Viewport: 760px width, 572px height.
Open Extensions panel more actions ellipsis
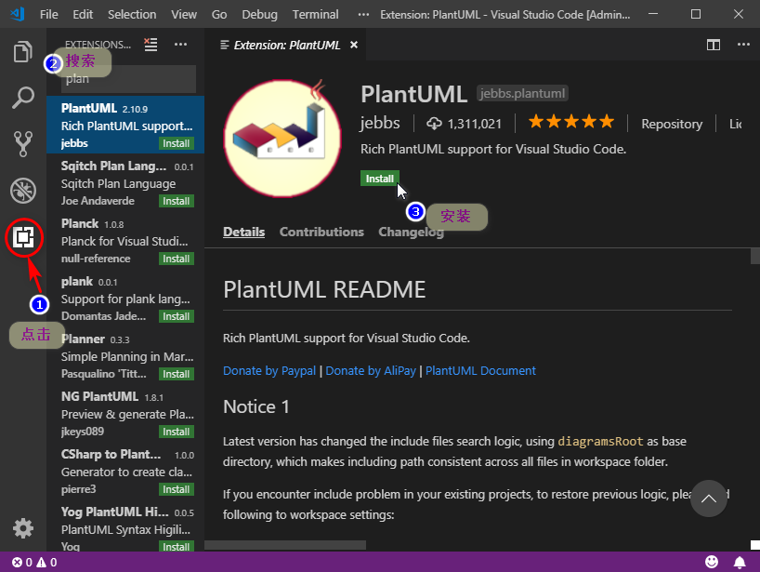180,44
